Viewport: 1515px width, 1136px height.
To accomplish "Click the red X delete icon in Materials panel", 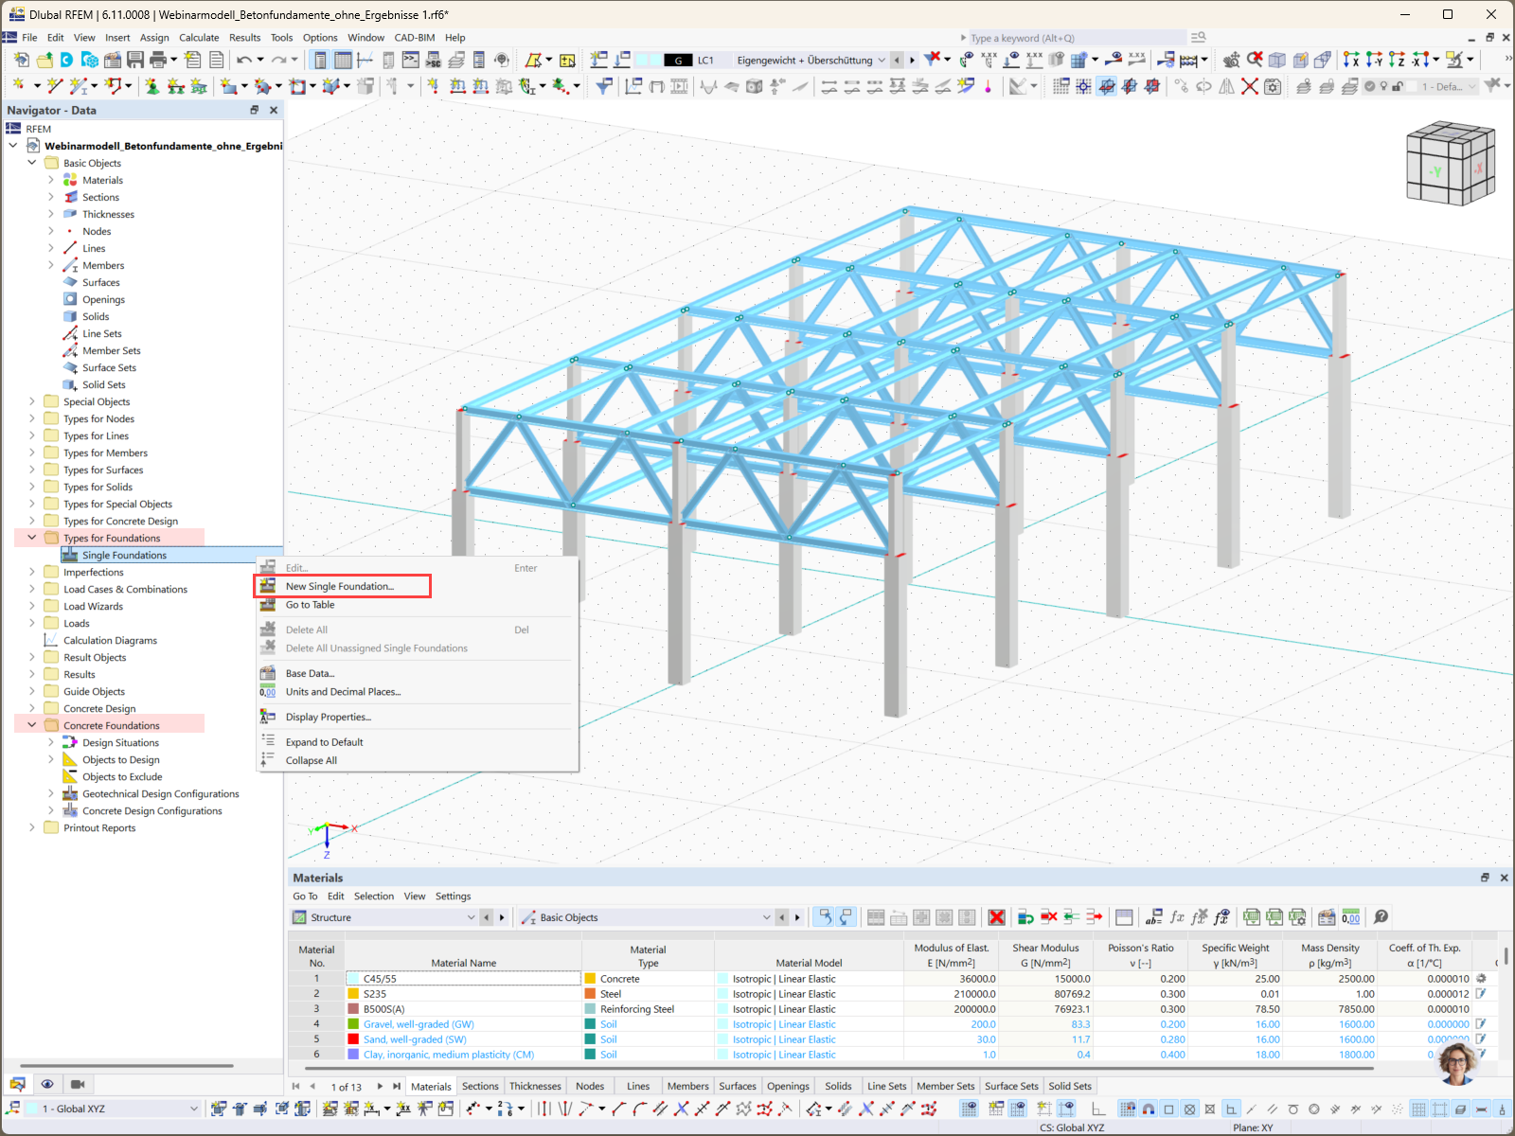I will point(997,917).
